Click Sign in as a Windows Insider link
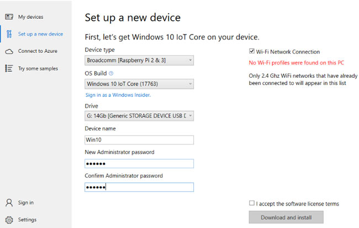359x228 pixels. click(118, 95)
